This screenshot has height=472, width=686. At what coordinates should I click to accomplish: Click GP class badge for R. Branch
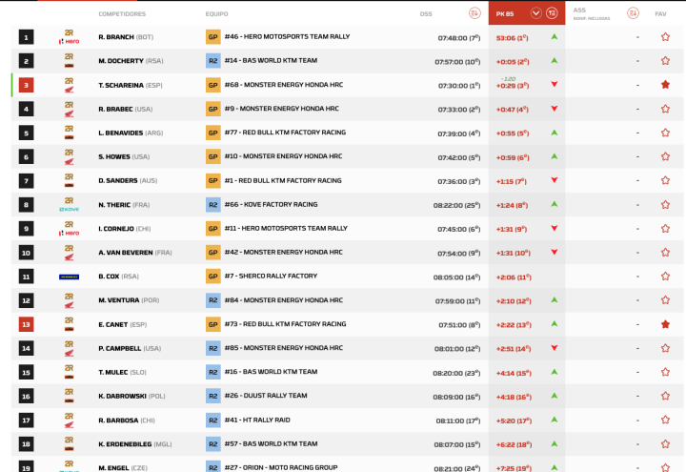click(213, 37)
